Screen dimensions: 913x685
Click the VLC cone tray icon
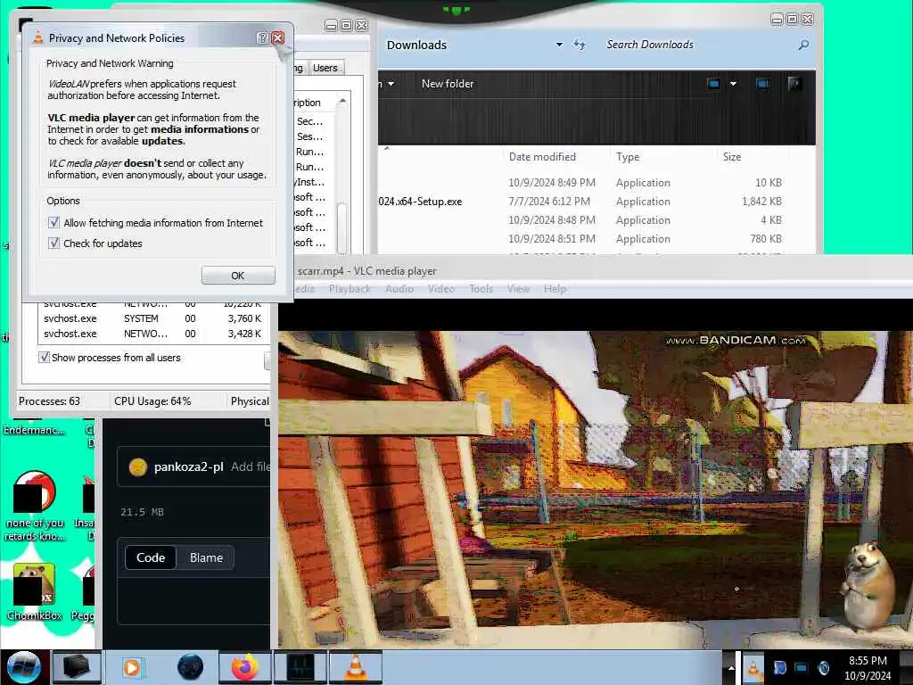pyautogui.click(x=753, y=668)
